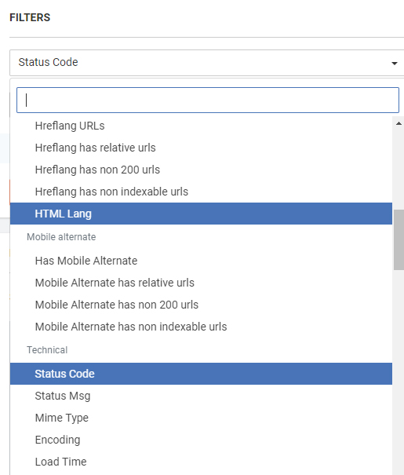
Task: Choose Hreflang has non 200 urls
Action: (x=201, y=170)
